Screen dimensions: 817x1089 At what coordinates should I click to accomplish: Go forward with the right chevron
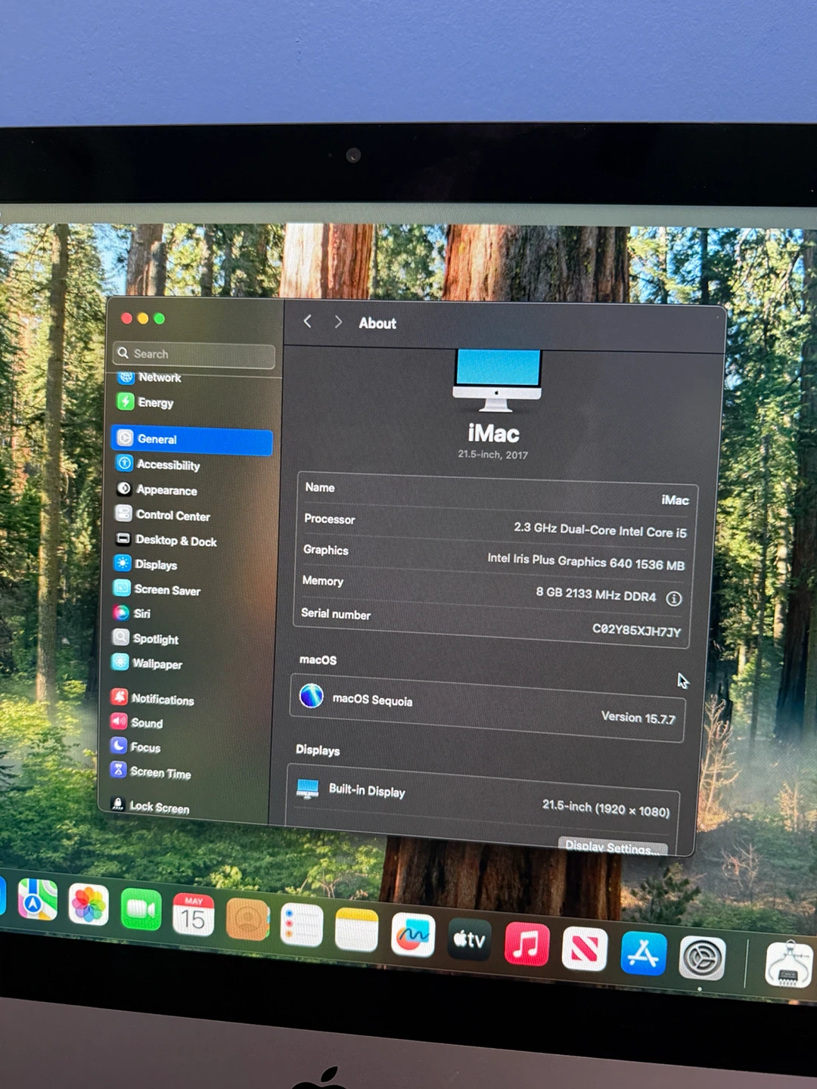[338, 322]
